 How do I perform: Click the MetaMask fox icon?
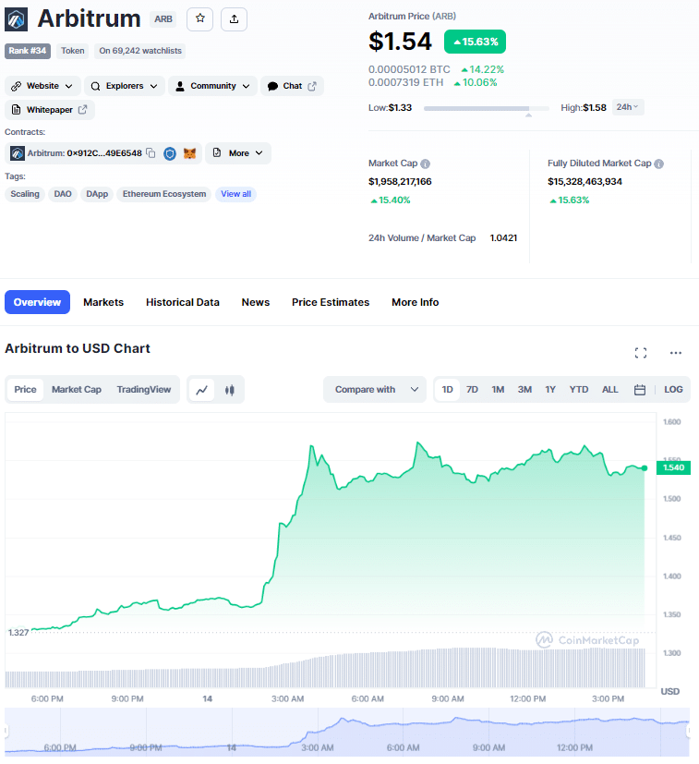coord(189,152)
